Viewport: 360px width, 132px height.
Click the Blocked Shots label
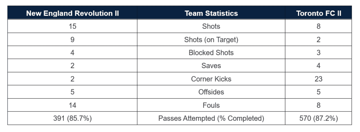coord(211,53)
